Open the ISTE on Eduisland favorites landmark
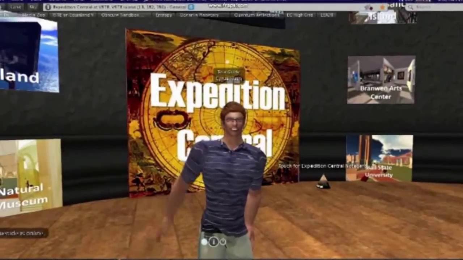Image resolution: width=463 pixels, height=260 pixels. [x=73, y=15]
